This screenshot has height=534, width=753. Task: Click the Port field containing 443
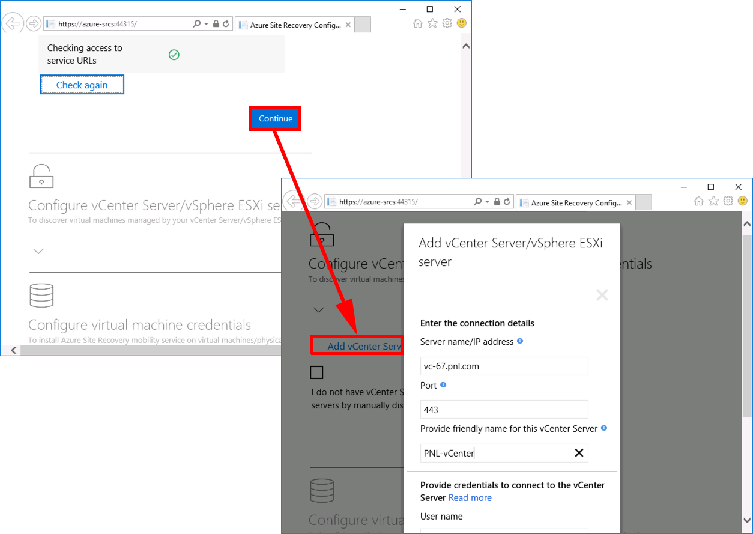tap(504, 410)
